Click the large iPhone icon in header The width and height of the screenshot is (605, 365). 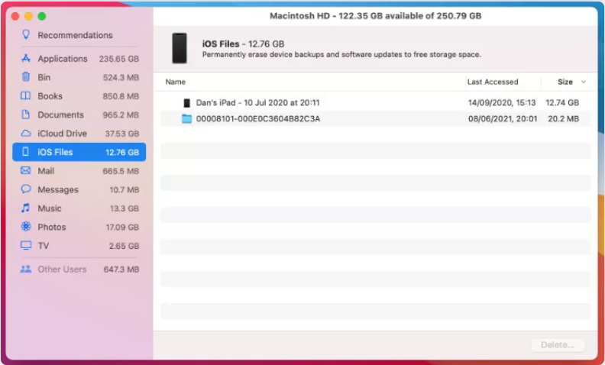click(180, 48)
